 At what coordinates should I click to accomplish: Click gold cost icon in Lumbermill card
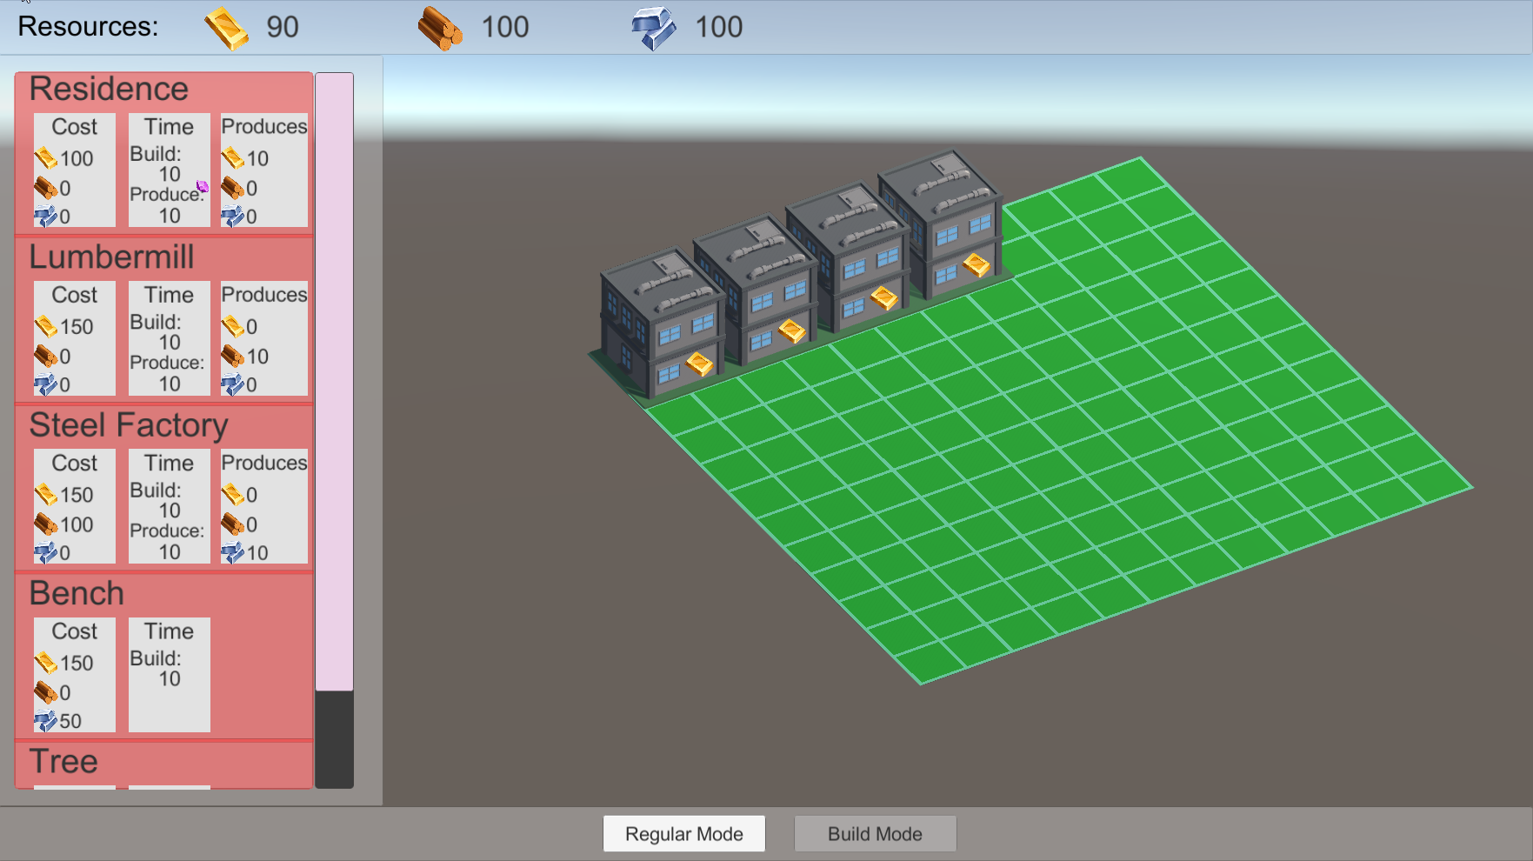(46, 327)
